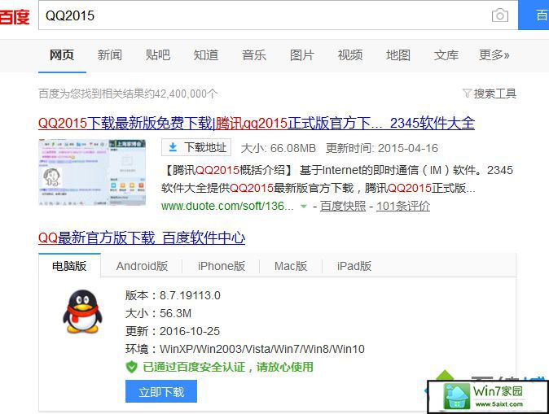The image size is (549, 414).
Task: Open the www.duote.com/soft/136... URL
Action: pyautogui.click(x=227, y=206)
